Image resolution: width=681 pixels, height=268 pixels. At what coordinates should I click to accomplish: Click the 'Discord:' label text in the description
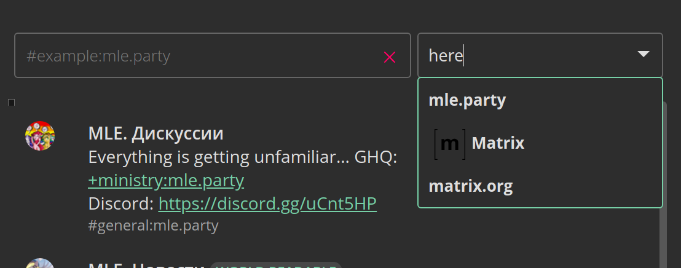120,203
